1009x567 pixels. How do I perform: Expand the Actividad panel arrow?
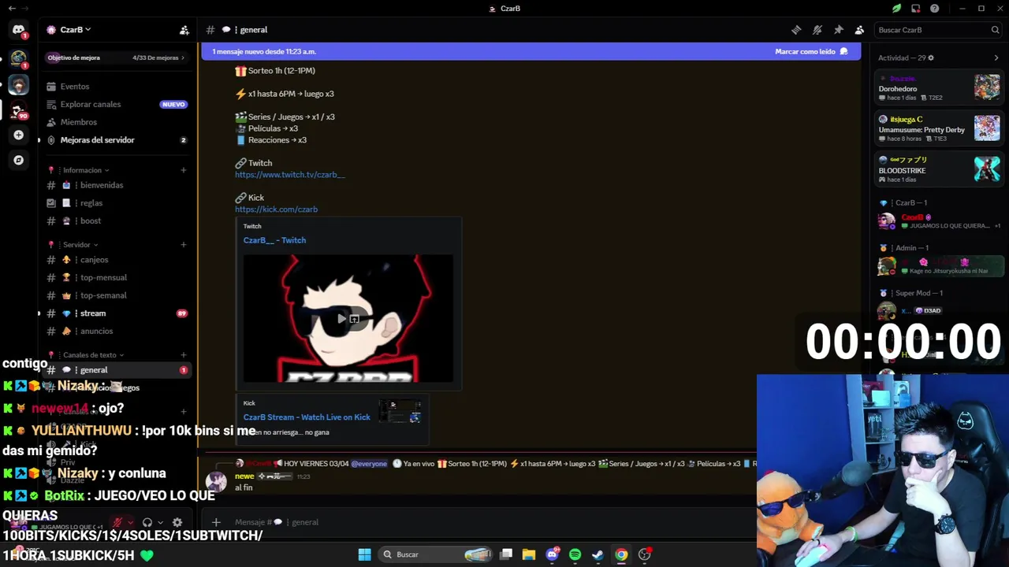click(996, 57)
